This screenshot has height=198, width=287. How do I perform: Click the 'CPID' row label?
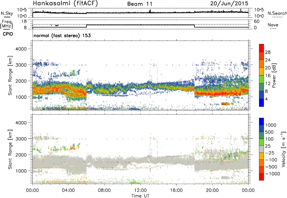8,34
